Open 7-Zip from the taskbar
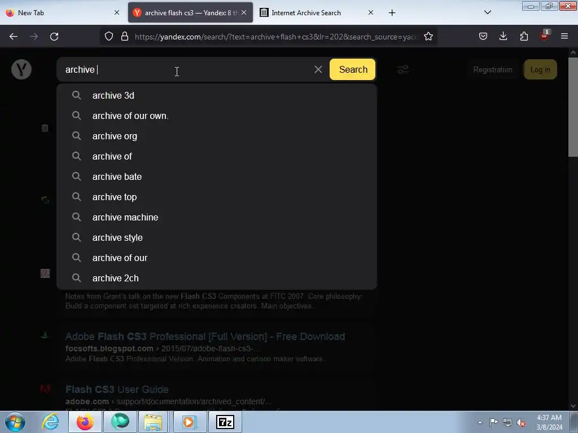This screenshot has height=433, width=578. pos(225,422)
